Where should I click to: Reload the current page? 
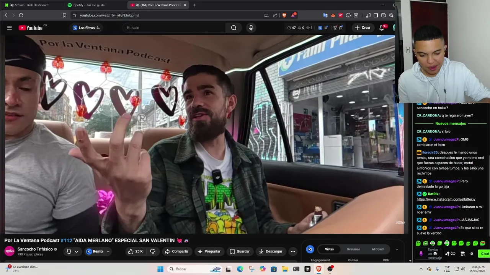[x=21, y=15]
